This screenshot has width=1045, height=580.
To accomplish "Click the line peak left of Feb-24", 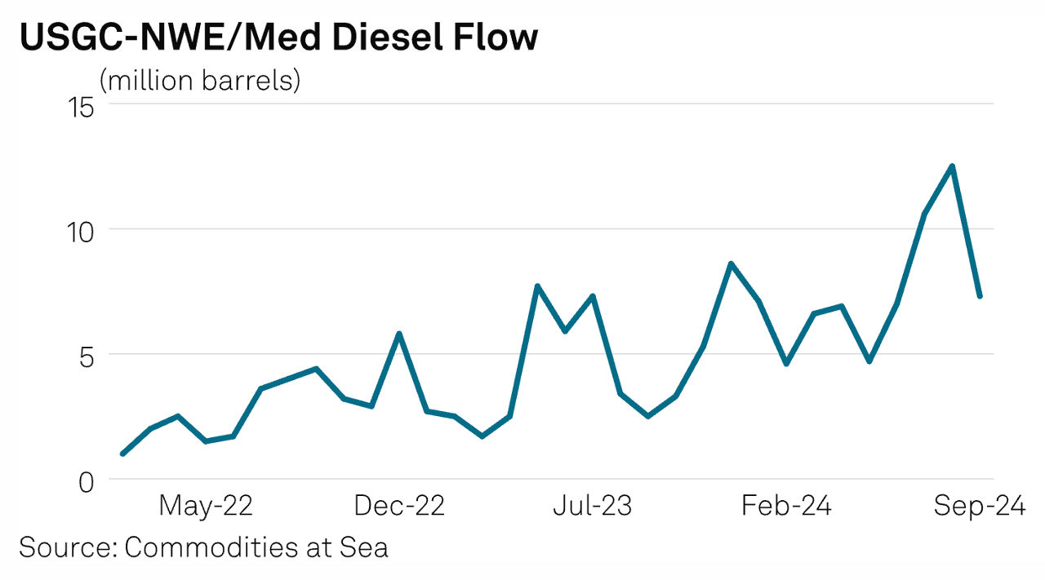I will tap(731, 263).
